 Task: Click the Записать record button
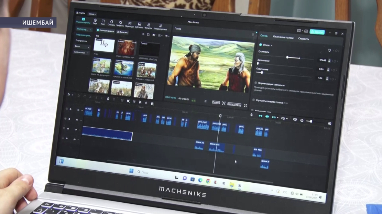pyautogui.click(x=122, y=32)
